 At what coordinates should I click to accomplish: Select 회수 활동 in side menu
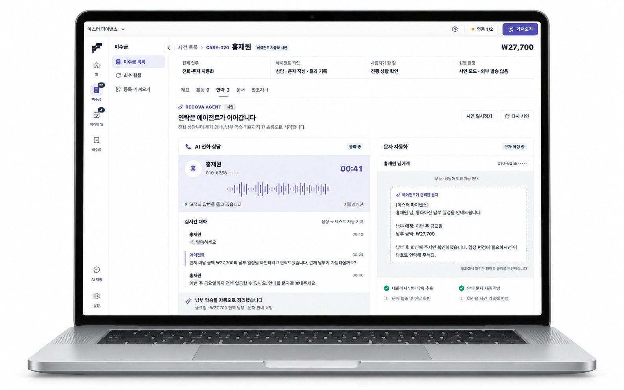[x=138, y=75]
